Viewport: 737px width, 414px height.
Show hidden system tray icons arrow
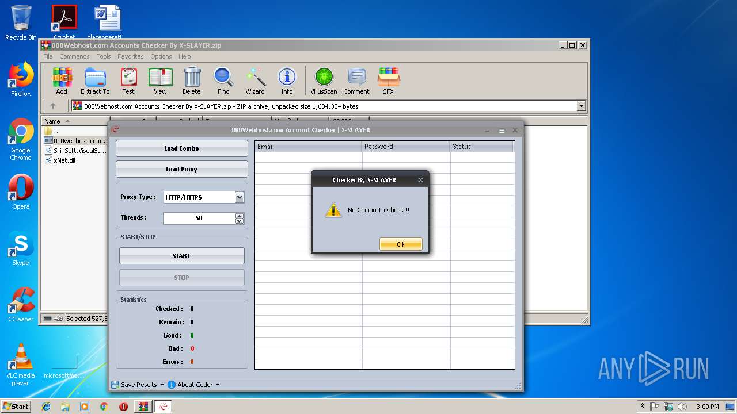642,407
